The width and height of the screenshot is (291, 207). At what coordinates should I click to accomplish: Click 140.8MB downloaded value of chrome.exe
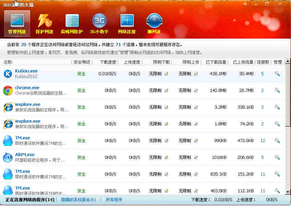pyautogui.click(x=218, y=91)
